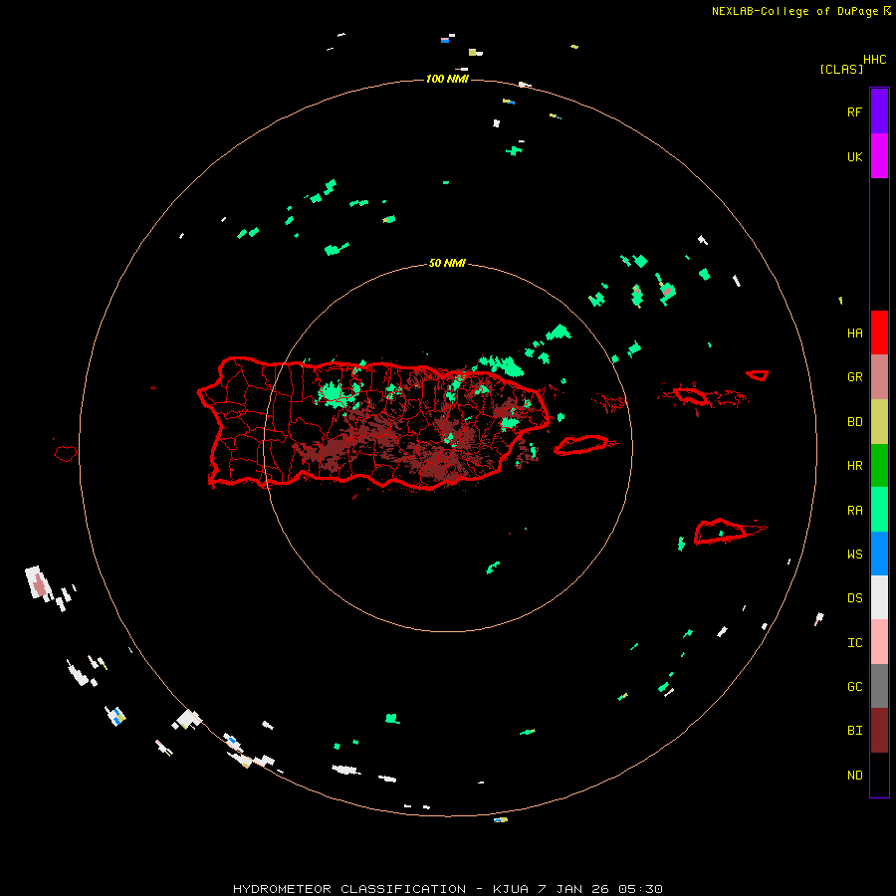896x896 pixels.
Task: Click the BI legend label
Action: click(x=854, y=731)
